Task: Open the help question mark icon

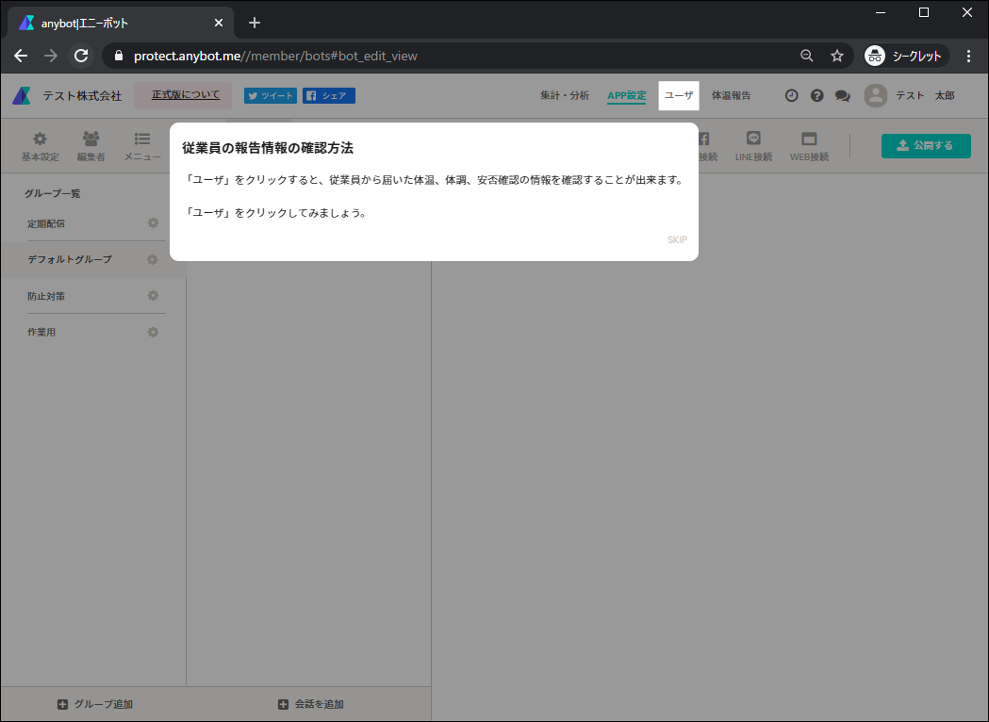Action: (x=816, y=94)
